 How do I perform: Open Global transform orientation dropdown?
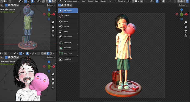pyautogui.click(x=120, y=1)
